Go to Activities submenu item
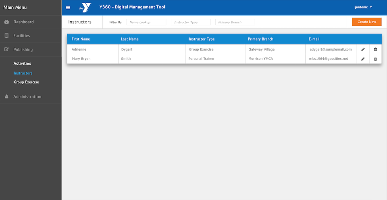The image size is (387, 200). pyautogui.click(x=22, y=63)
